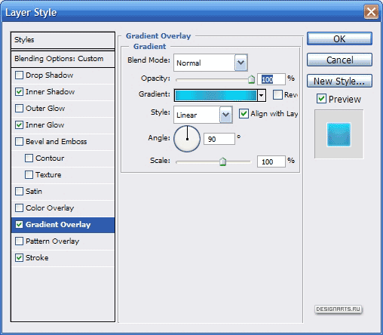
Task: Close the Layer Style dialog
Action: [x=371, y=12]
